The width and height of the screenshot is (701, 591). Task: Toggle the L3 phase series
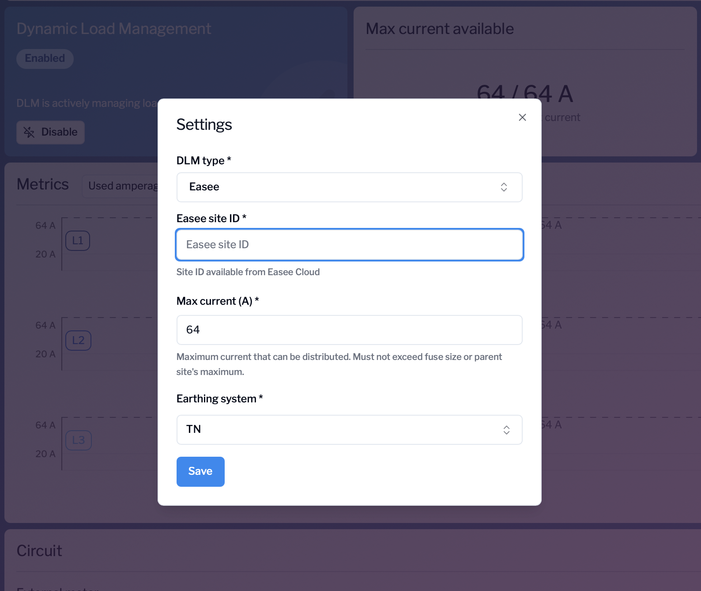pos(78,440)
